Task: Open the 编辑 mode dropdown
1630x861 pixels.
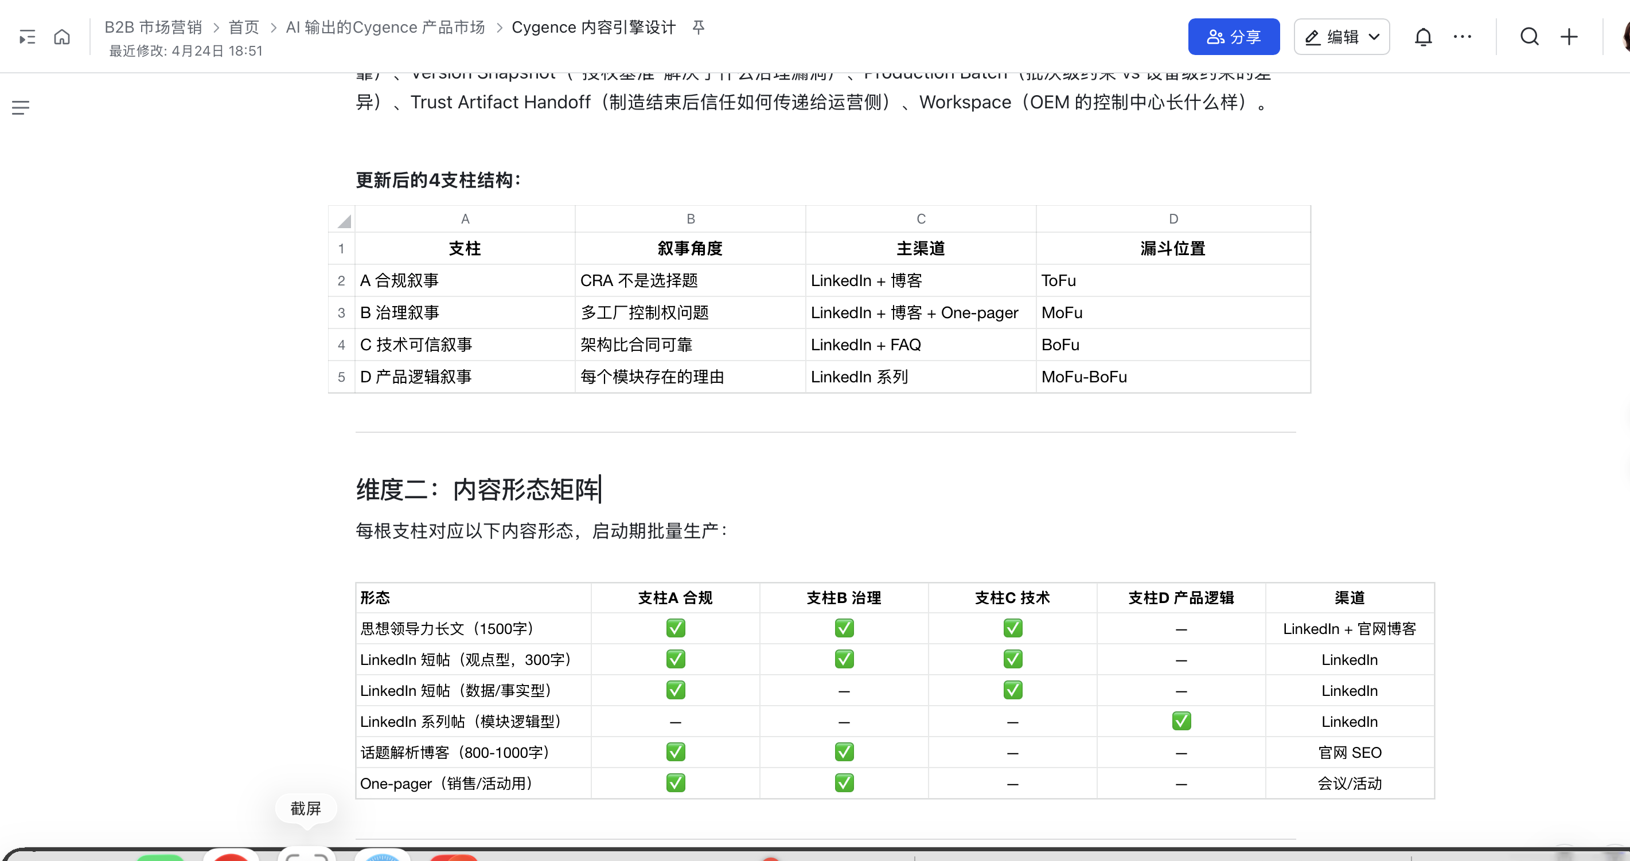Action: coord(1342,37)
